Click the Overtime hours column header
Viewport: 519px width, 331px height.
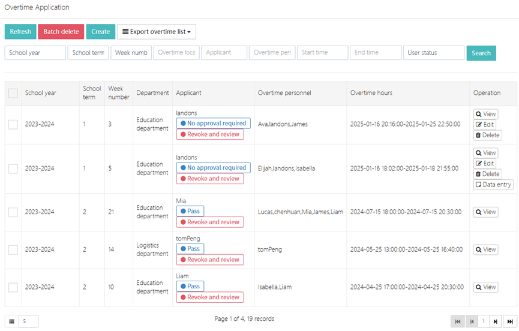(x=371, y=93)
